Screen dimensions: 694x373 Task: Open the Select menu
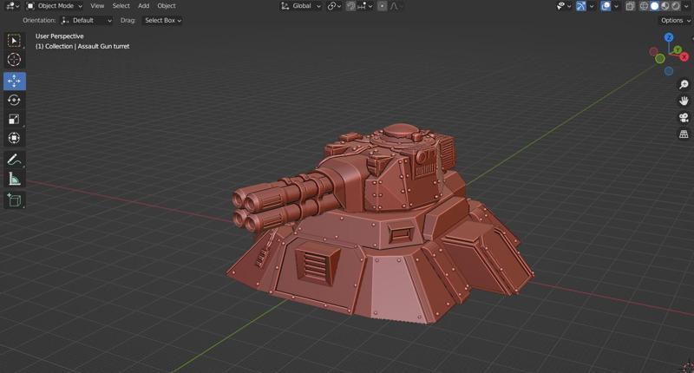pyautogui.click(x=121, y=6)
